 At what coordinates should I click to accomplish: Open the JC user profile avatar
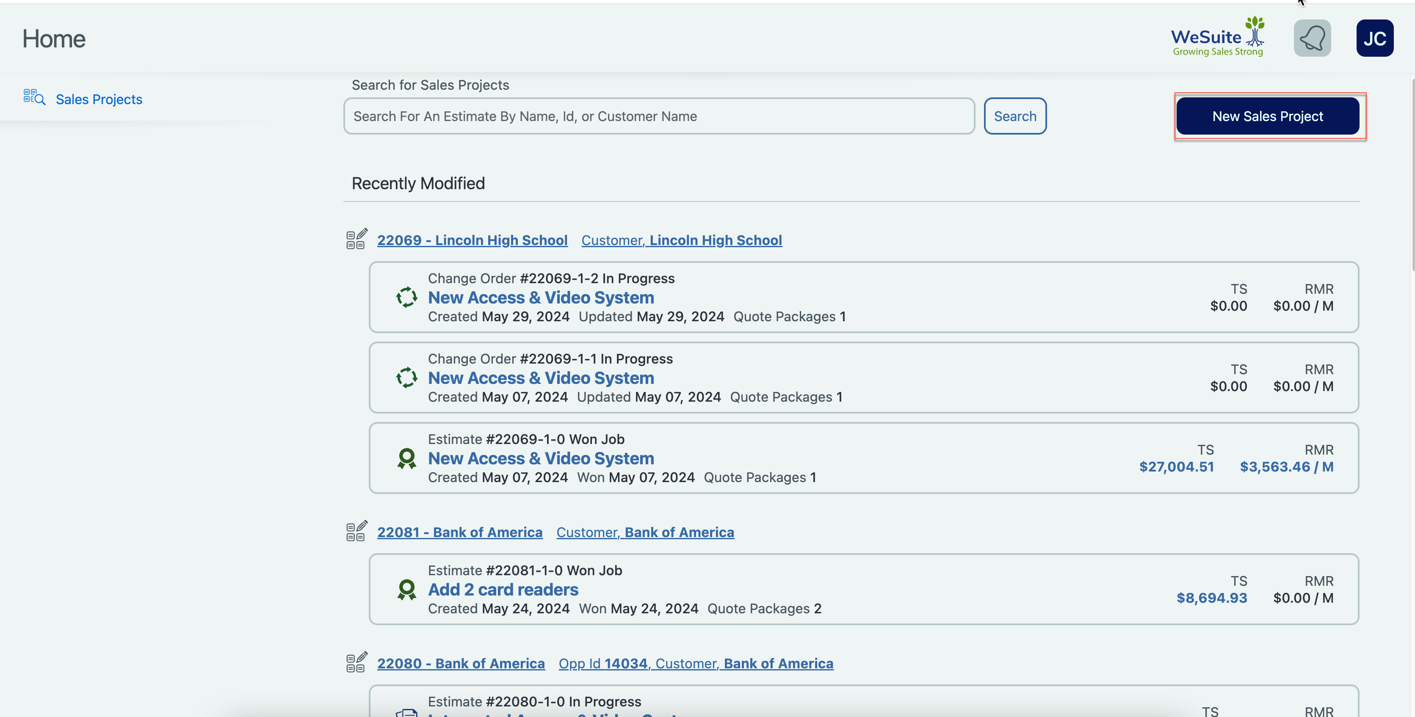click(1374, 39)
